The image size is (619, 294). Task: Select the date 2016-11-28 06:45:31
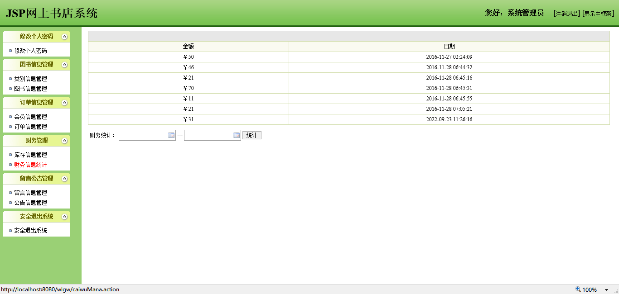click(449, 88)
